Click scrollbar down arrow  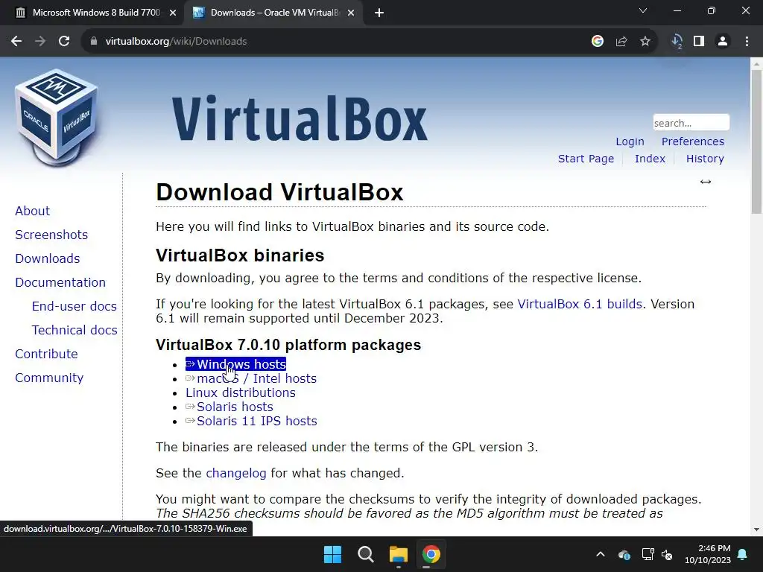[756, 530]
